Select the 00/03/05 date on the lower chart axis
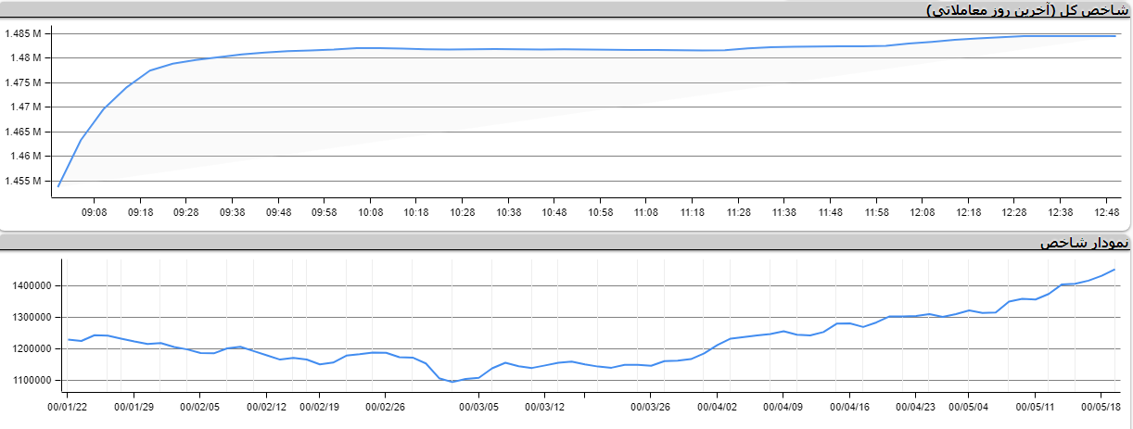Viewport: 1133px width, 429px height. (479, 405)
